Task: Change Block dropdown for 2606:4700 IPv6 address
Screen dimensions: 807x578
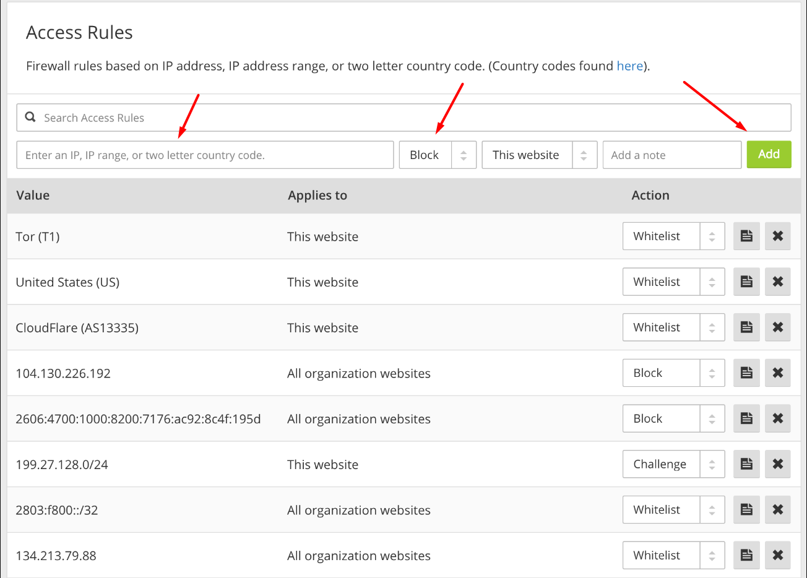Action: click(673, 419)
